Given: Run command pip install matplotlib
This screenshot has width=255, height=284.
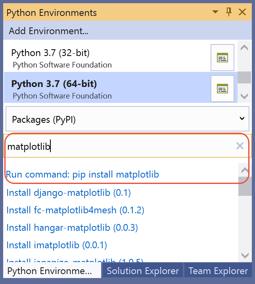Looking at the screenshot, I should pyautogui.click(x=82, y=174).
